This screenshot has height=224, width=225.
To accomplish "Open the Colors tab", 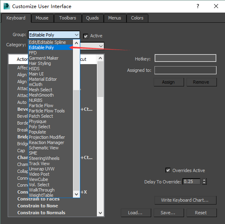I will (x=137, y=18).
